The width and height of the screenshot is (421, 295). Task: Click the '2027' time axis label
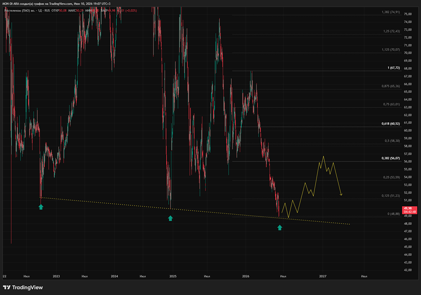point(323,276)
